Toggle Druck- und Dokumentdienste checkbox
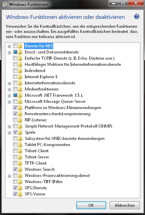This screenshot has width=145, height=215. point(15,52)
